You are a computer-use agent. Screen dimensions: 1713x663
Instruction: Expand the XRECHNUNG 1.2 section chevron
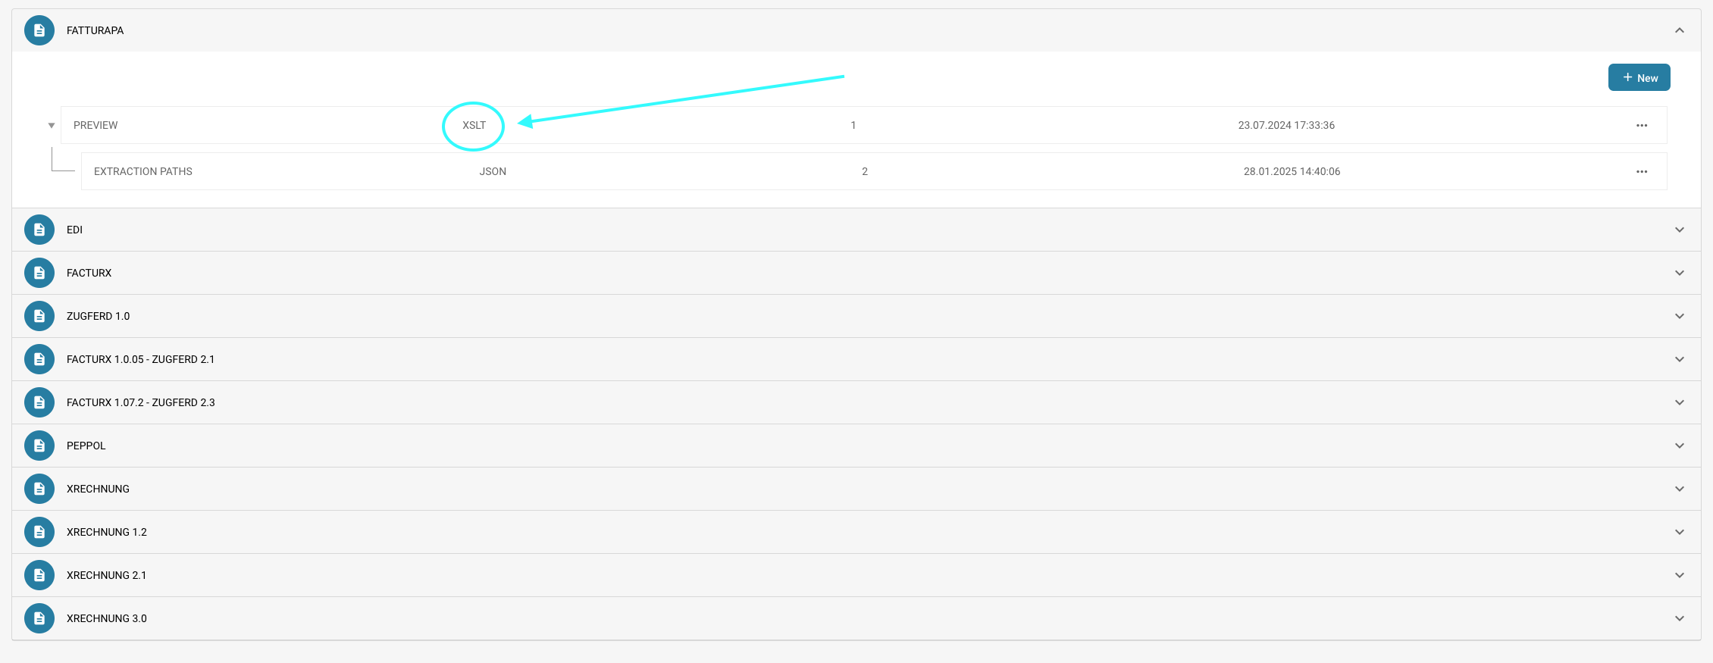pos(1680,532)
